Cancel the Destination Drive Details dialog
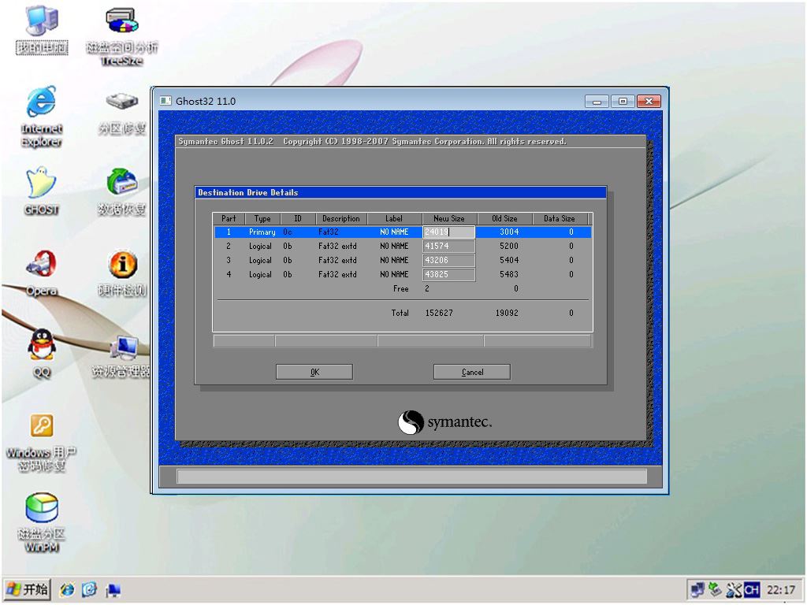807x605 pixels. pos(472,372)
